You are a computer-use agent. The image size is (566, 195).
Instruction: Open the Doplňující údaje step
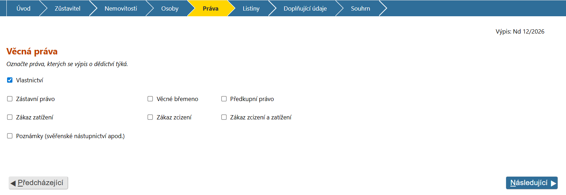pos(305,8)
